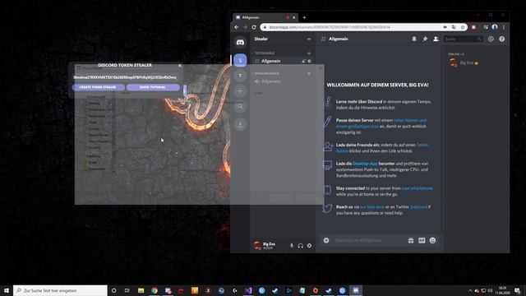Go back in Chrome browser
Viewport: 526px width, 296px height.
[237, 27]
